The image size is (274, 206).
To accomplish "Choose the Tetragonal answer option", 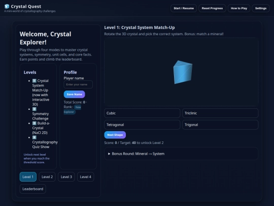I will pos(142,125).
